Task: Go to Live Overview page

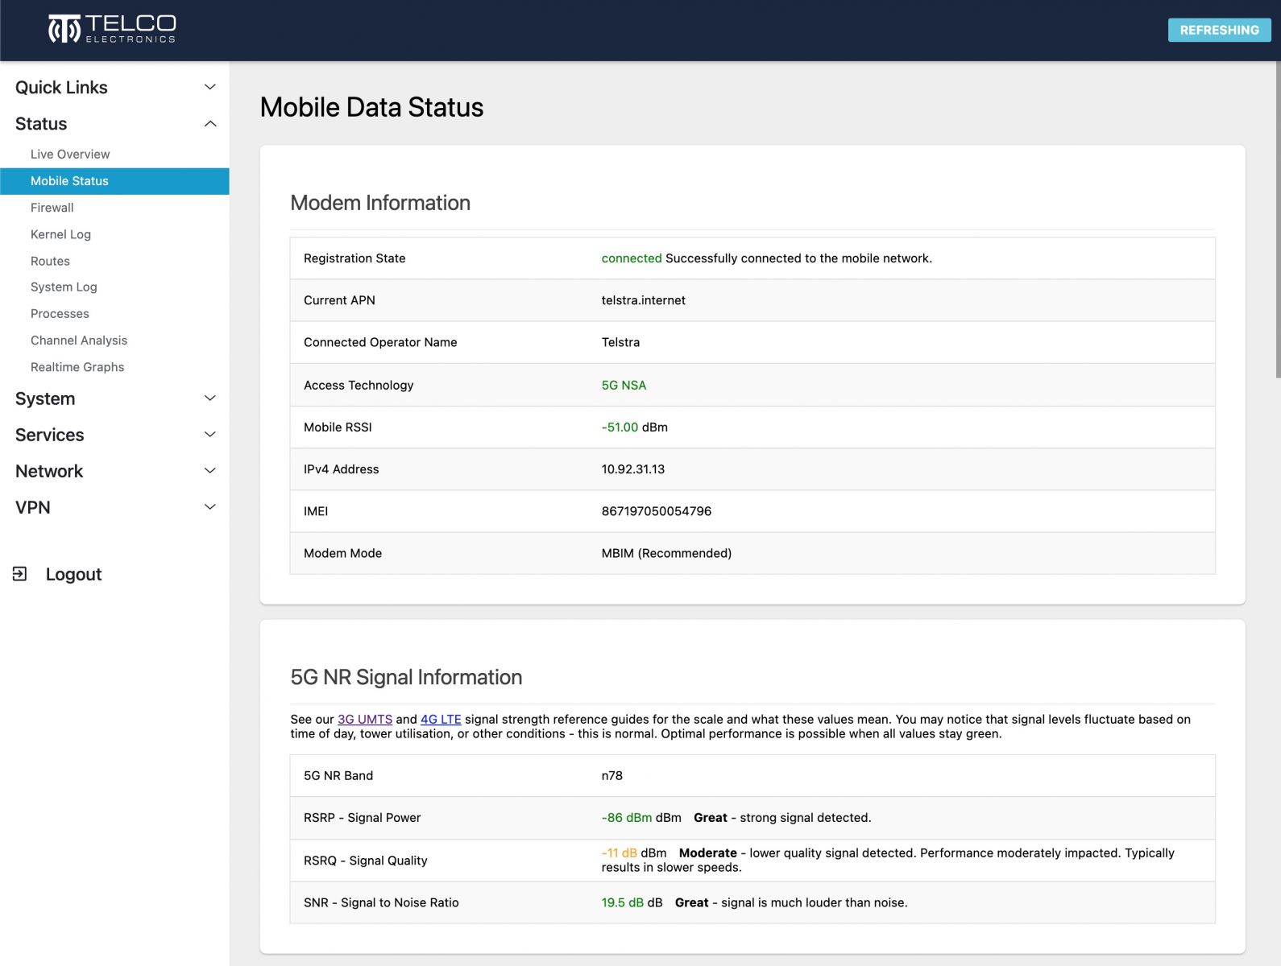Action: pos(70,154)
